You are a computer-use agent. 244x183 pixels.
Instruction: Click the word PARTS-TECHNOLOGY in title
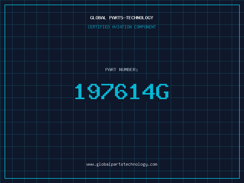[131, 18]
